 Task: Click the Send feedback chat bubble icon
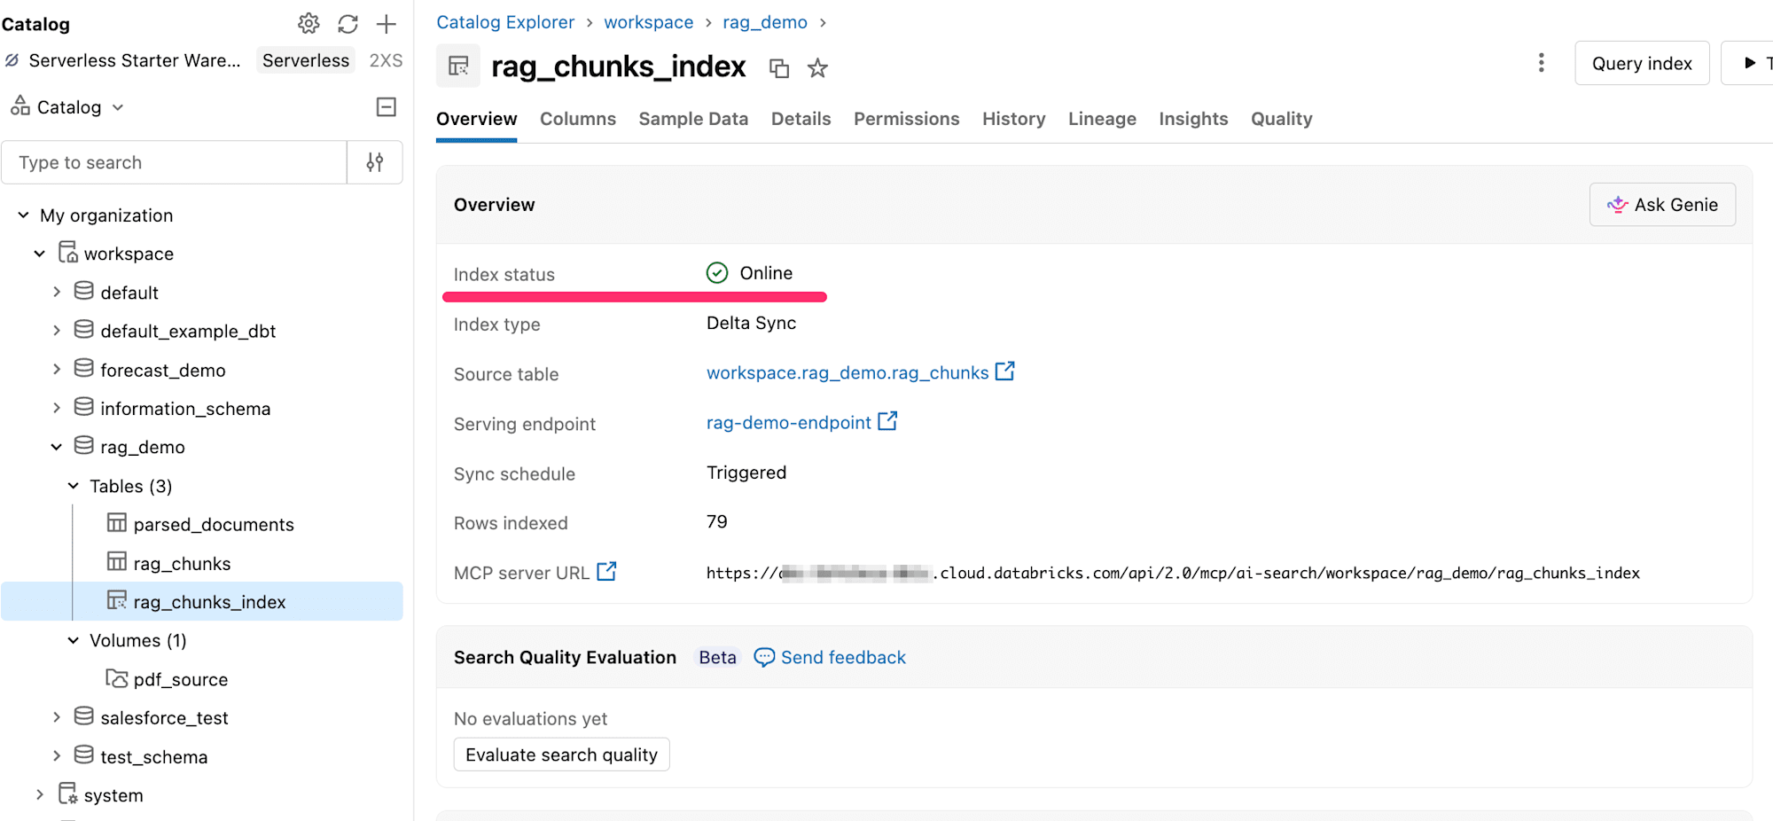click(764, 658)
